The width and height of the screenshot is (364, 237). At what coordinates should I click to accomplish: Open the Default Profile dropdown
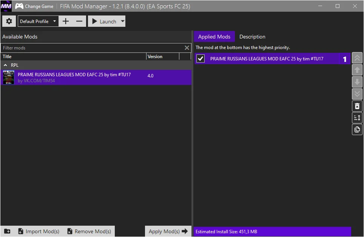pos(38,22)
